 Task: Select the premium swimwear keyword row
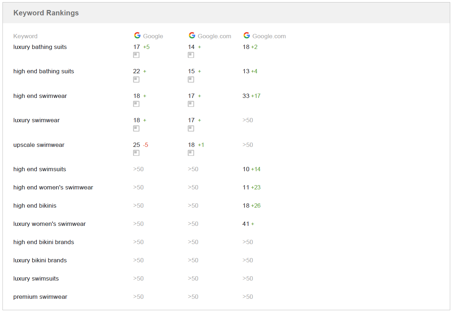click(x=226, y=297)
